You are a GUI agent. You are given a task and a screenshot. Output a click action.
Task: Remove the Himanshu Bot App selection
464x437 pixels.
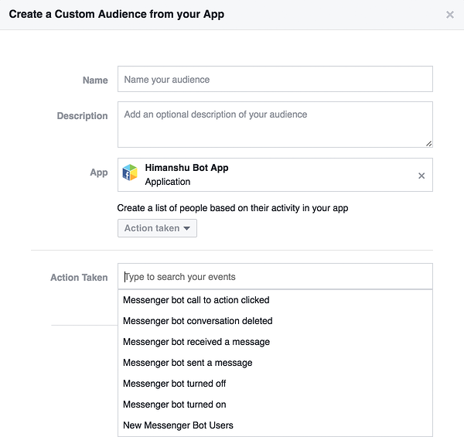421,176
